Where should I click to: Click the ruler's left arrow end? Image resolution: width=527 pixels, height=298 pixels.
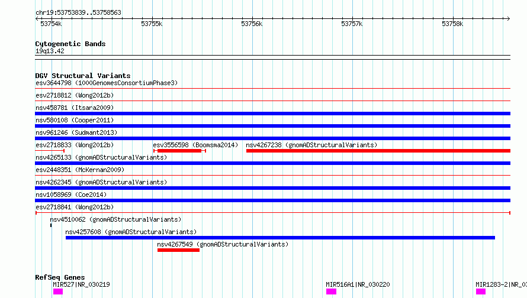point(37,18)
